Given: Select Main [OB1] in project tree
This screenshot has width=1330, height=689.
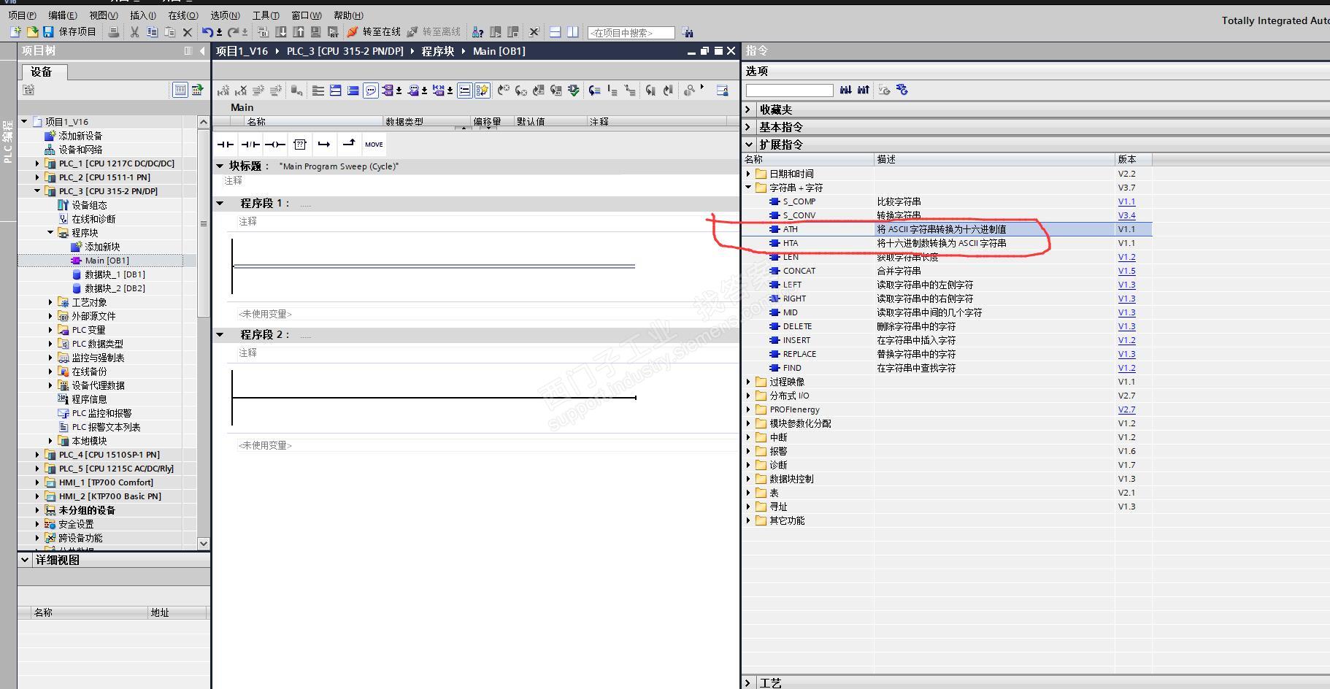Looking at the screenshot, I should [107, 261].
